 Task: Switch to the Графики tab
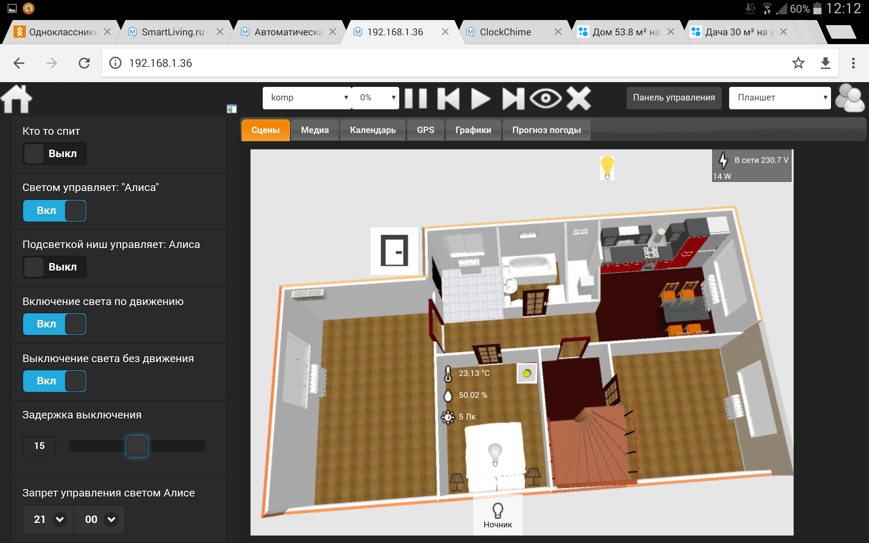473,130
